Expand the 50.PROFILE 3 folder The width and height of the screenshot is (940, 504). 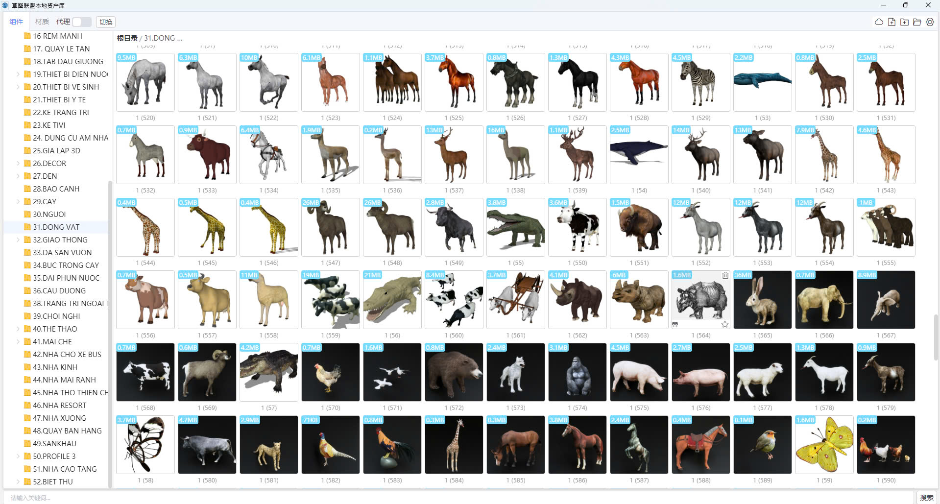18,456
